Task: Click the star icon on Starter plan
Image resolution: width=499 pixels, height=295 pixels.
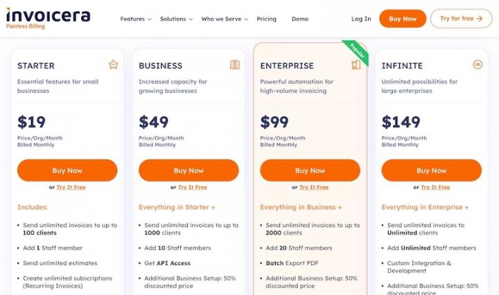Action: (x=113, y=65)
